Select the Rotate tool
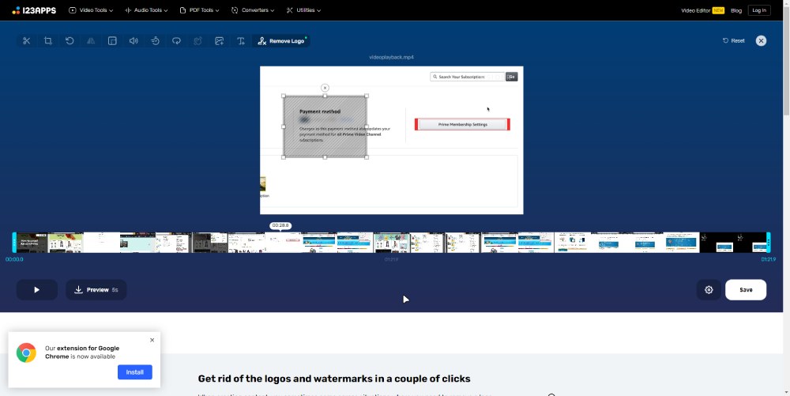 point(70,41)
